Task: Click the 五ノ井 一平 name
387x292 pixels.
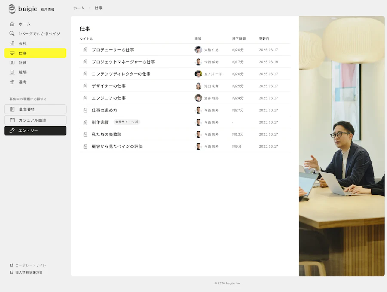Action: tap(213, 74)
